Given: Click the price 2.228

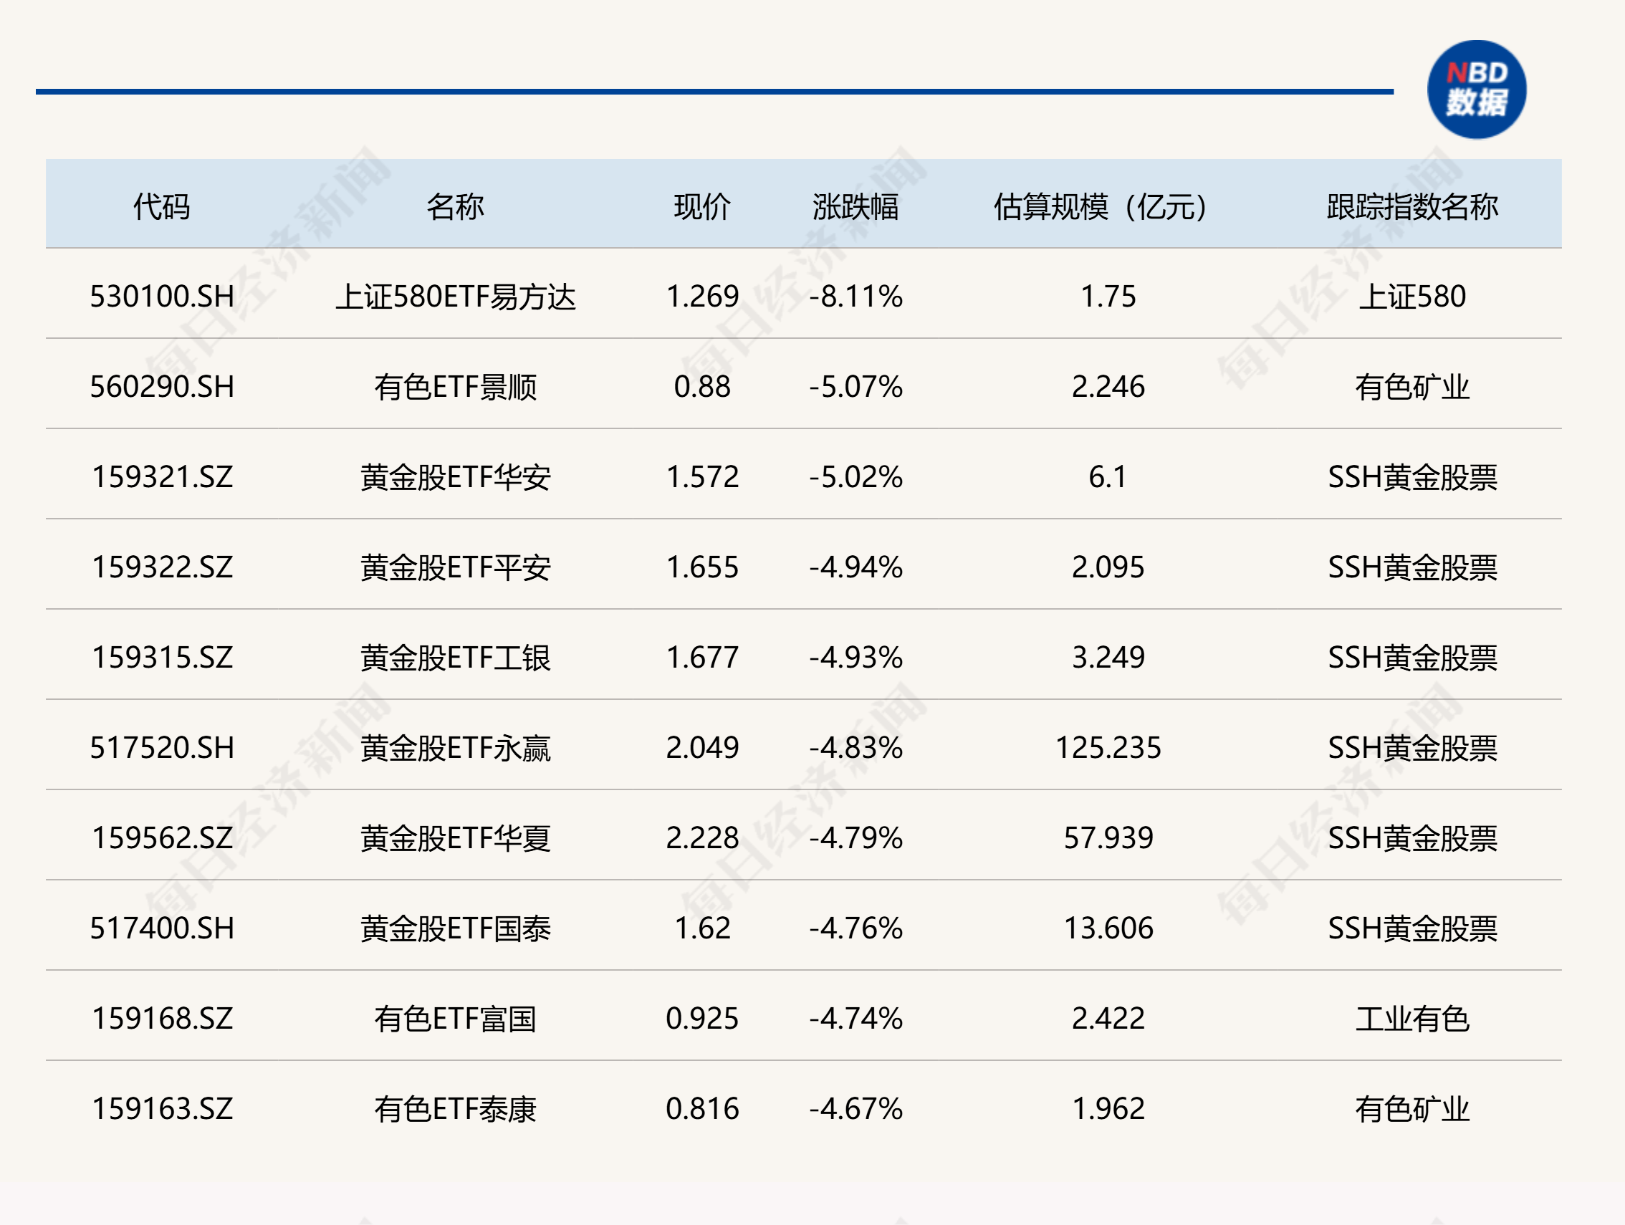Looking at the screenshot, I should coord(702,839).
